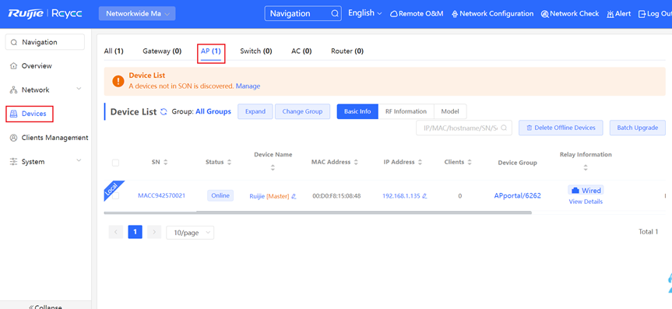Switch to the AP (1) tab
The width and height of the screenshot is (672, 309).
tap(211, 51)
